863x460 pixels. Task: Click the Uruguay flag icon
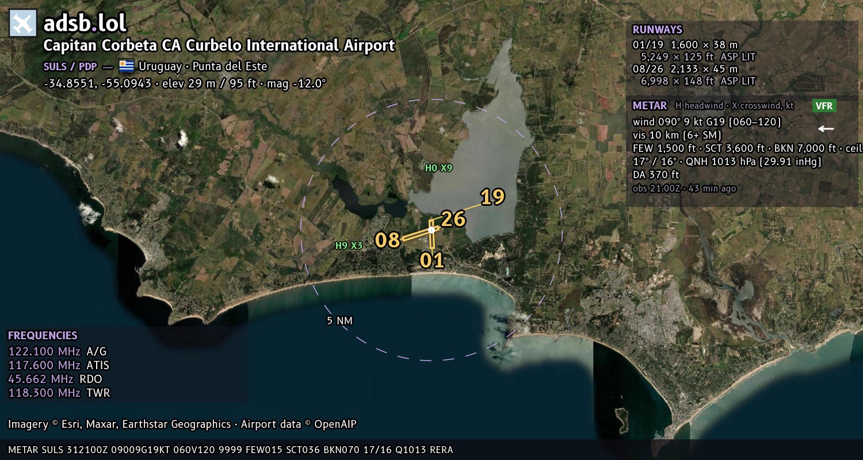coord(126,66)
